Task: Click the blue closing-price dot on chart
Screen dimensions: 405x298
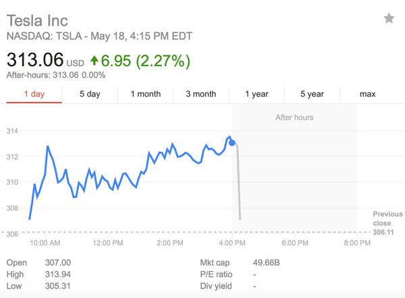Action: point(232,143)
